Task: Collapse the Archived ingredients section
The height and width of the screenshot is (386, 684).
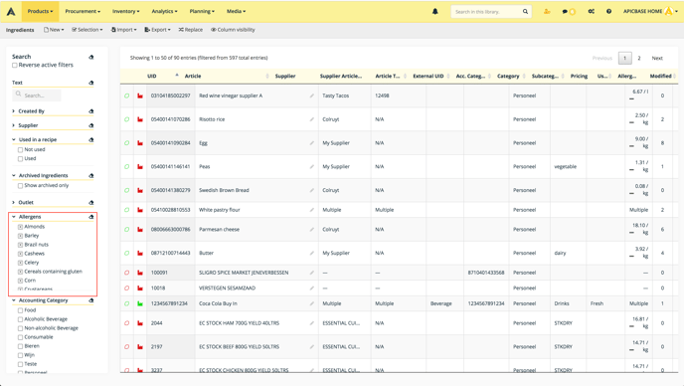Action: click(x=14, y=175)
